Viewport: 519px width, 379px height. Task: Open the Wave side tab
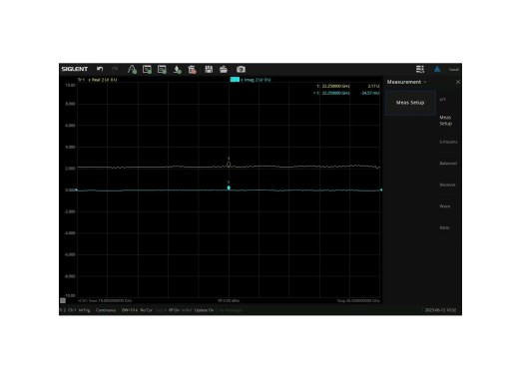pos(445,206)
